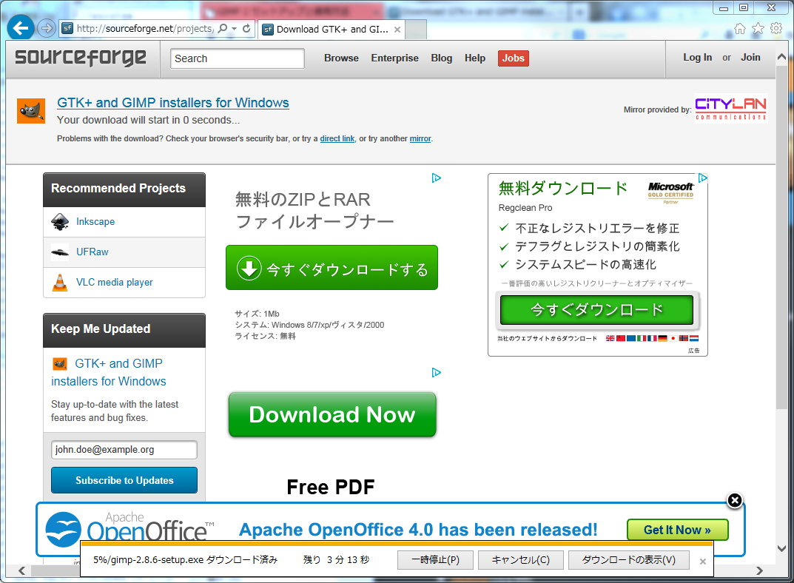Screen dimensions: 794x583
Task: Cancel download with キャンセル(C) button
Action: coord(520,560)
